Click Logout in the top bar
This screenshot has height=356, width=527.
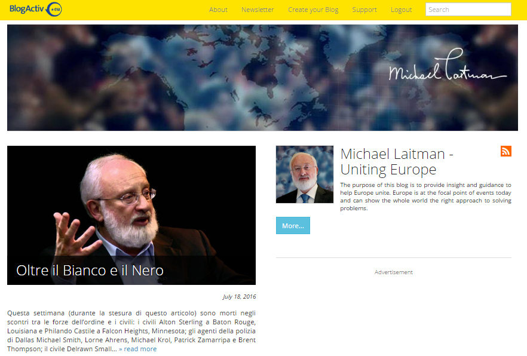[401, 10]
